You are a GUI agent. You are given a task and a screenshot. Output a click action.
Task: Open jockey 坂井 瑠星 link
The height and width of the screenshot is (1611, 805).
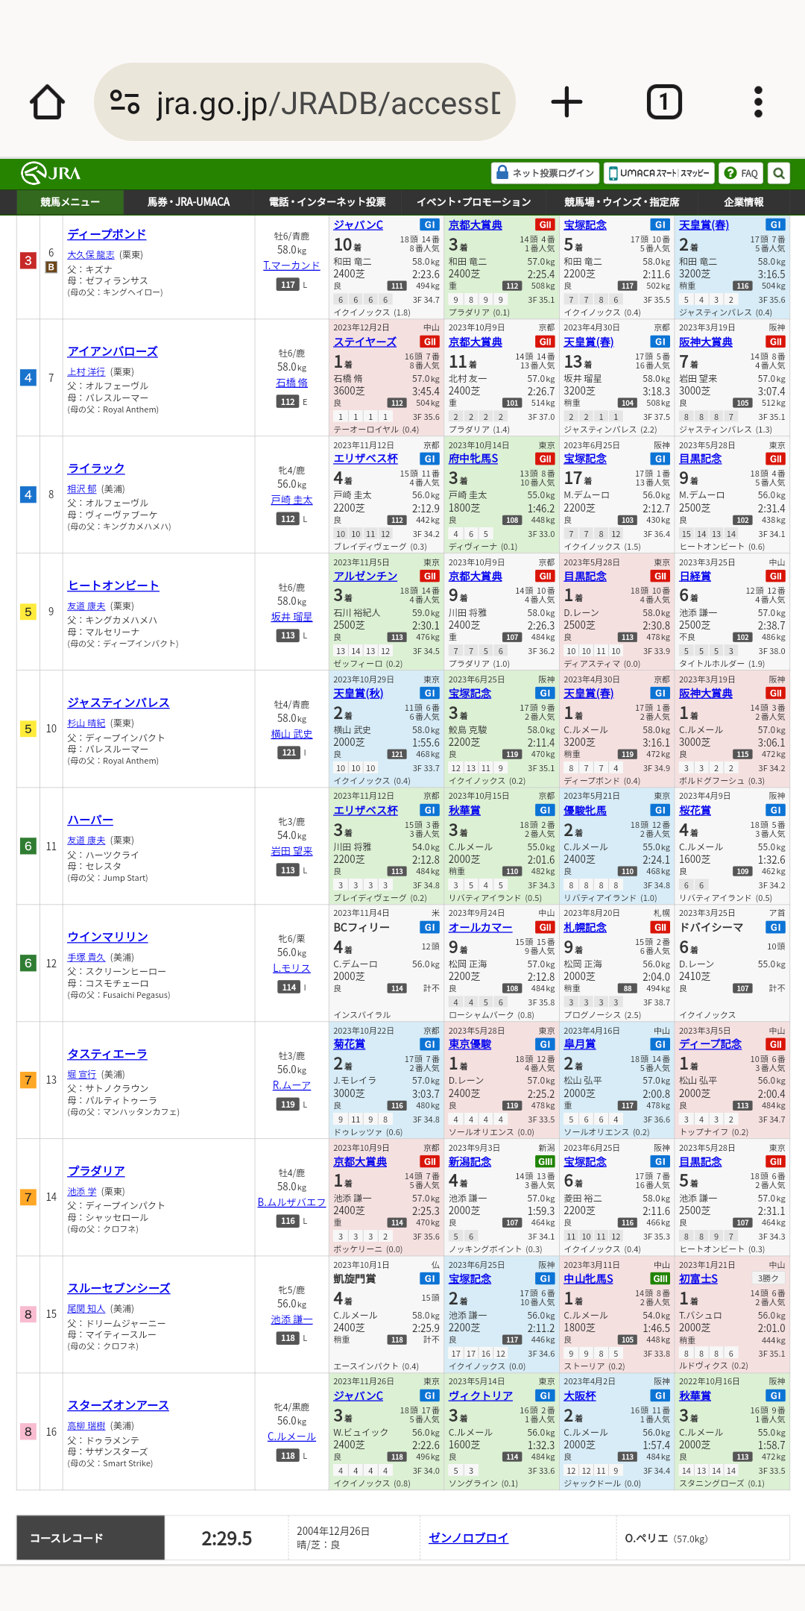[x=291, y=617]
